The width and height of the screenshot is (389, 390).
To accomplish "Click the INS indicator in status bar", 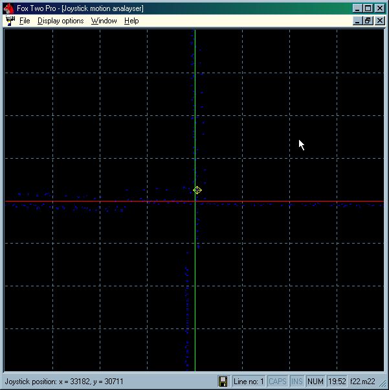I will point(297,382).
